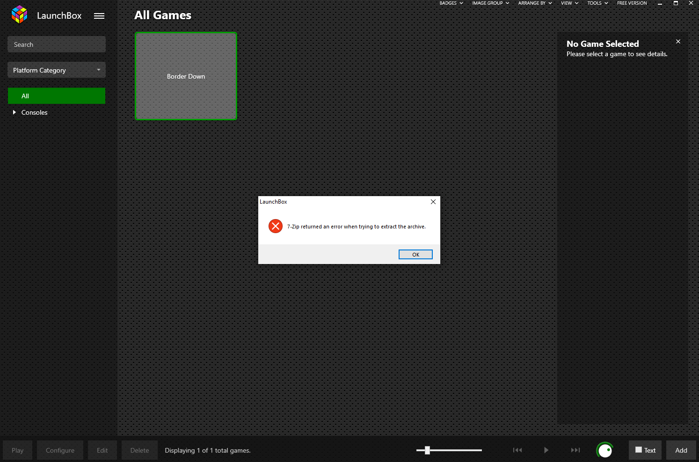Select the Consoles sidebar entry
699x462 pixels.
35,112
